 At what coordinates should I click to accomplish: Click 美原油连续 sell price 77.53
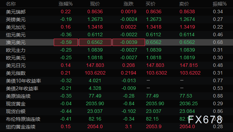pos(186,96)
